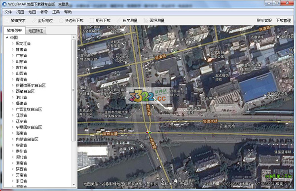Click 联系客服 contact support button

[264, 20]
